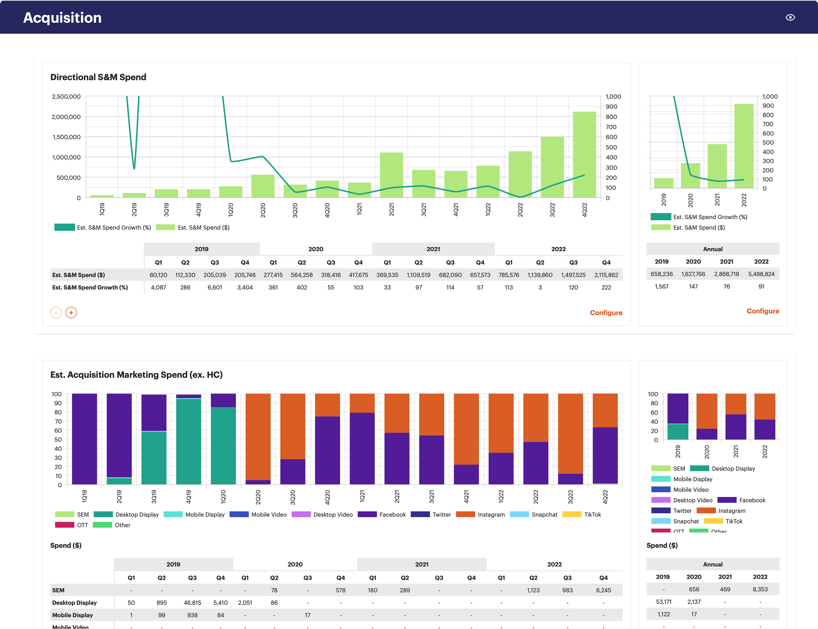Toggle Desktop Video legend in quarterly acquisition chart
The height and width of the screenshot is (629, 818).
pyautogui.click(x=322, y=515)
